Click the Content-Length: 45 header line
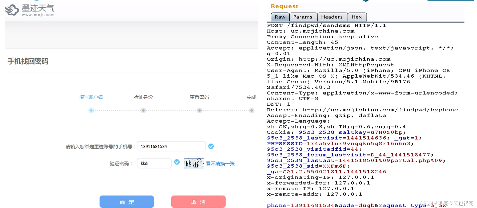Screen dimensions: 477x208 click(303, 43)
